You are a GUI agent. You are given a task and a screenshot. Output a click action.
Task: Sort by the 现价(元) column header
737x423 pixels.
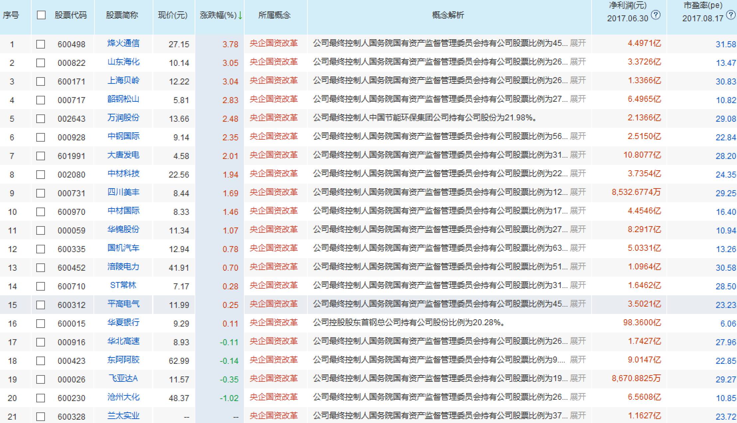click(x=172, y=15)
